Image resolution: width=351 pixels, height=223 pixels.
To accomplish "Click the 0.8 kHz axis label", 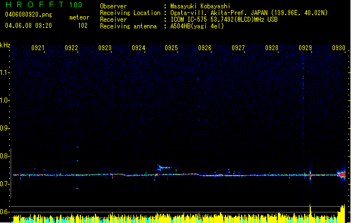I will click(x=4, y=156).
